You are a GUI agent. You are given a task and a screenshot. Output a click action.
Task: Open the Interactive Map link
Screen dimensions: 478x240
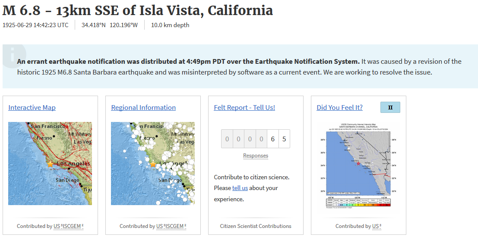click(32, 108)
